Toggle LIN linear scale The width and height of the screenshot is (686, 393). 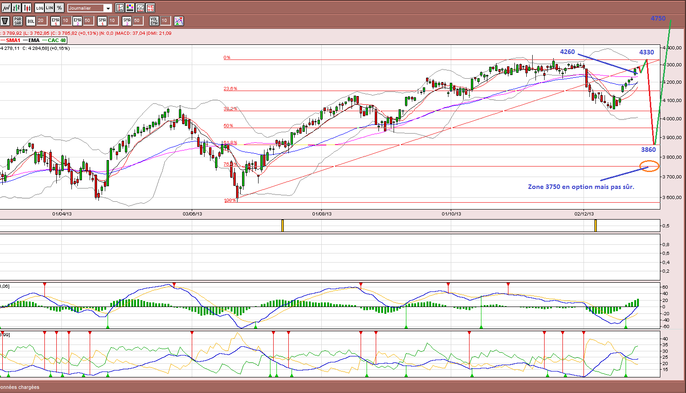click(49, 8)
